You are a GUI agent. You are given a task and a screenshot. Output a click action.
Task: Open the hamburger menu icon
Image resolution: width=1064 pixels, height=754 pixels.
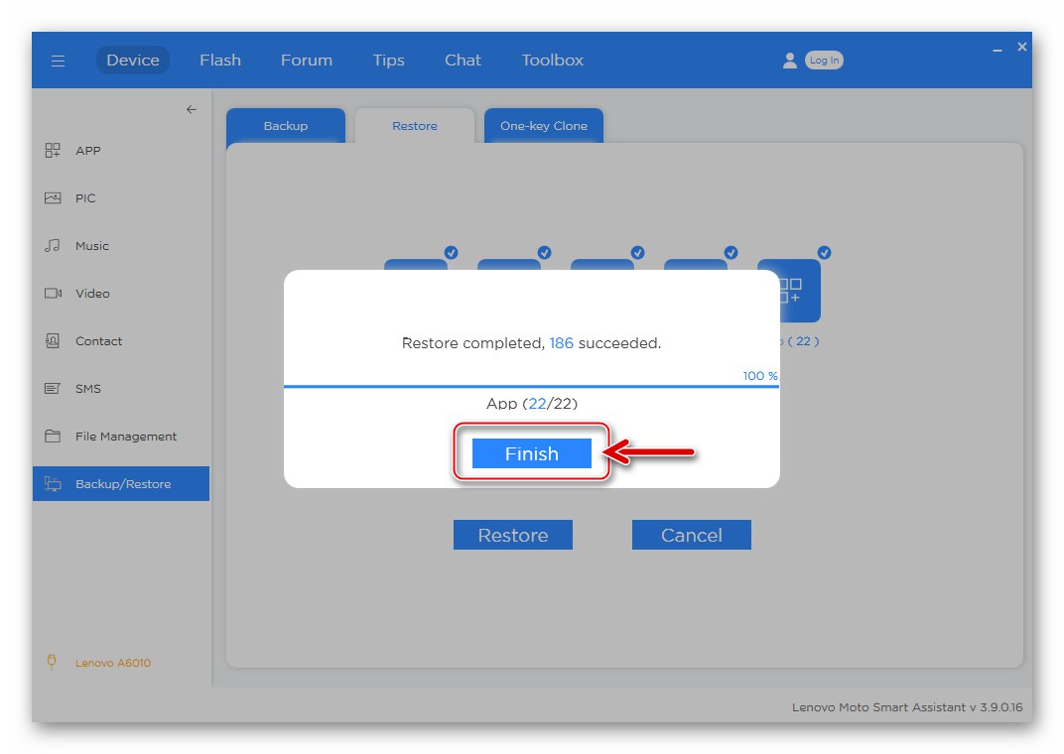pos(58,62)
